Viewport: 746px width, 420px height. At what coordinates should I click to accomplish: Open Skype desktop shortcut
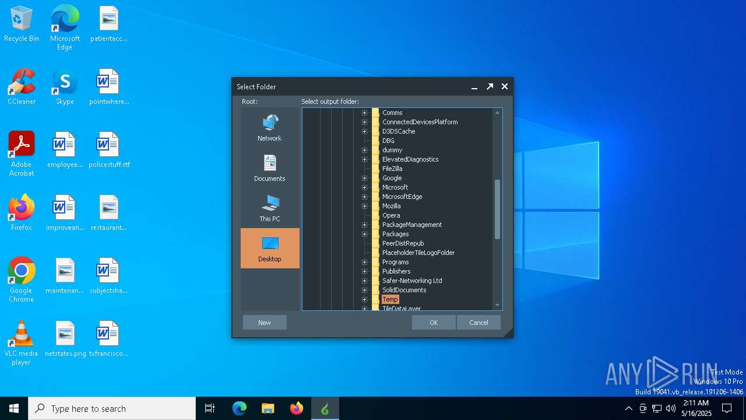65,87
